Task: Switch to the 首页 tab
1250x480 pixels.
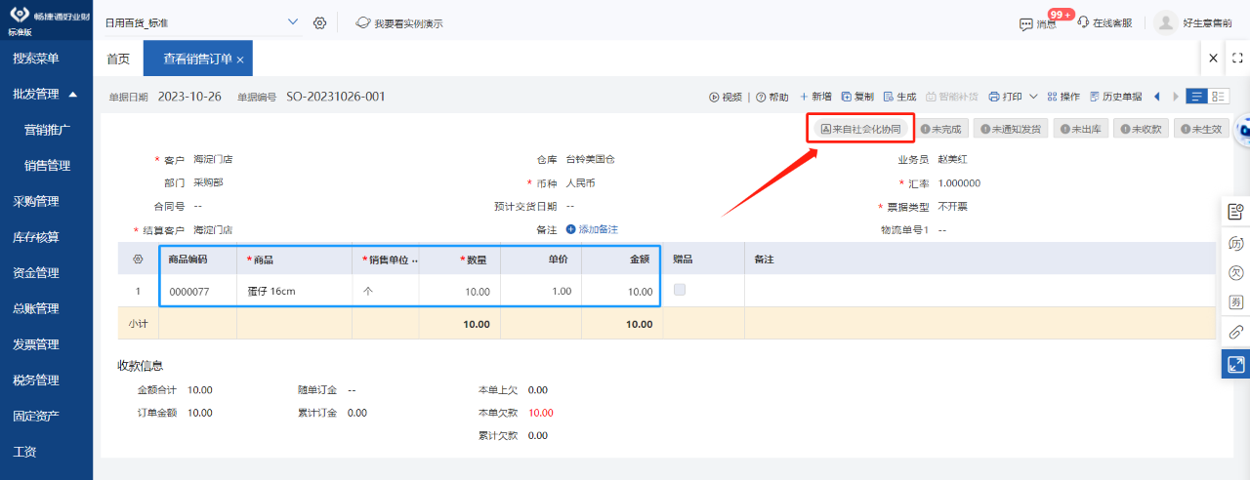Action: (118, 59)
